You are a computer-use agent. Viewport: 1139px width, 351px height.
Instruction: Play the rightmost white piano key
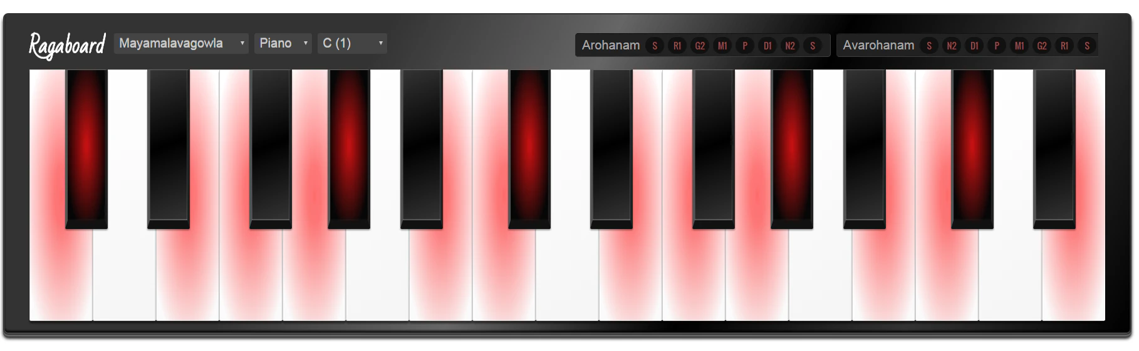point(1074,275)
